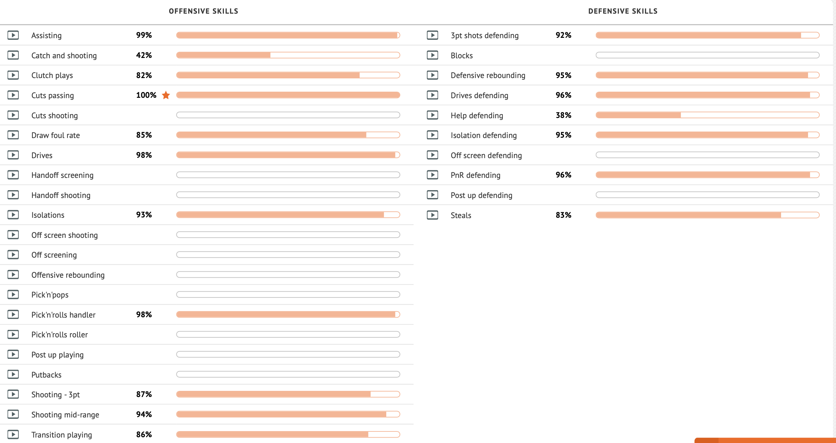Play clips icon for Steals

click(x=432, y=215)
